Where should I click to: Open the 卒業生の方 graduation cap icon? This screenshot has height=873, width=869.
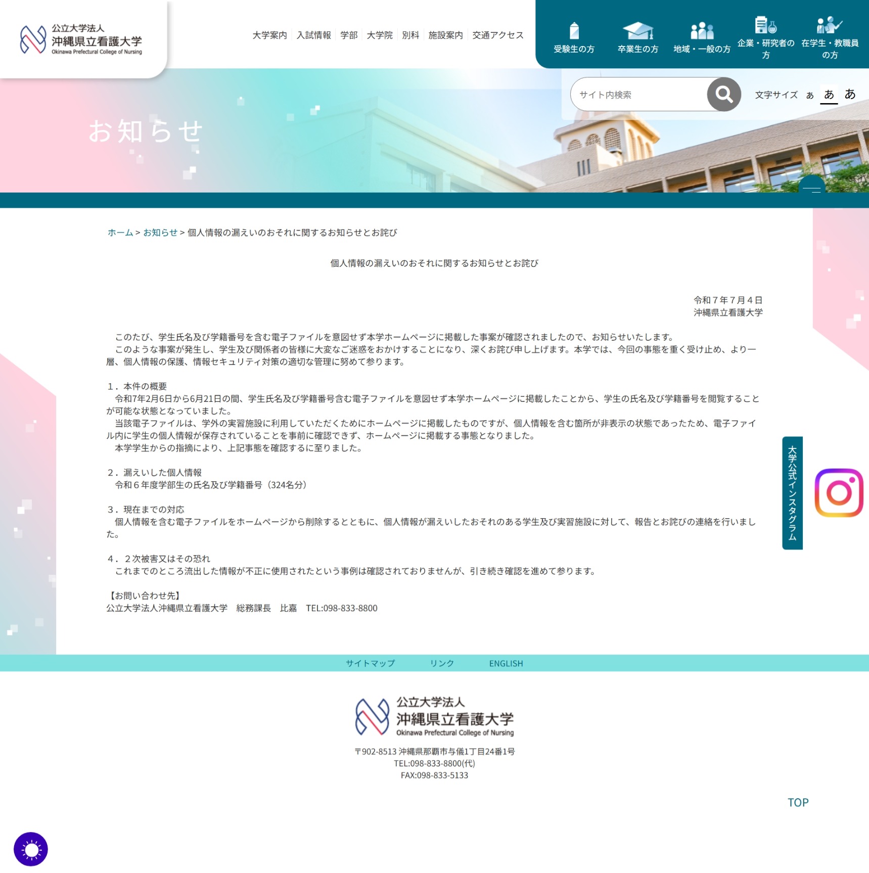pyautogui.click(x=638, y=38)
